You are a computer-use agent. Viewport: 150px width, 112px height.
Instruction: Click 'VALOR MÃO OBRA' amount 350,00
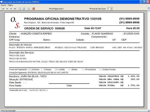tap(135, 79)
